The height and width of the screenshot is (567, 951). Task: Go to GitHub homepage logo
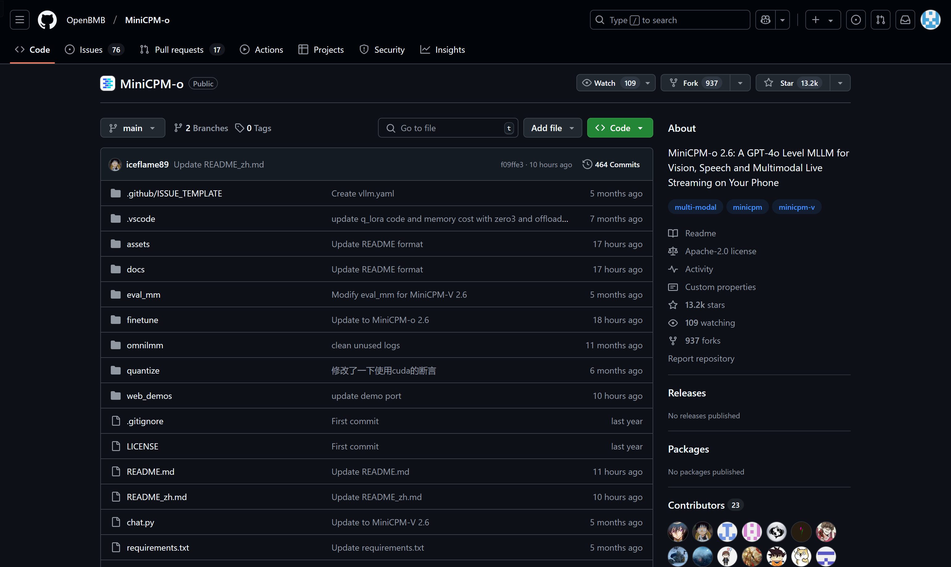(47, 20)
